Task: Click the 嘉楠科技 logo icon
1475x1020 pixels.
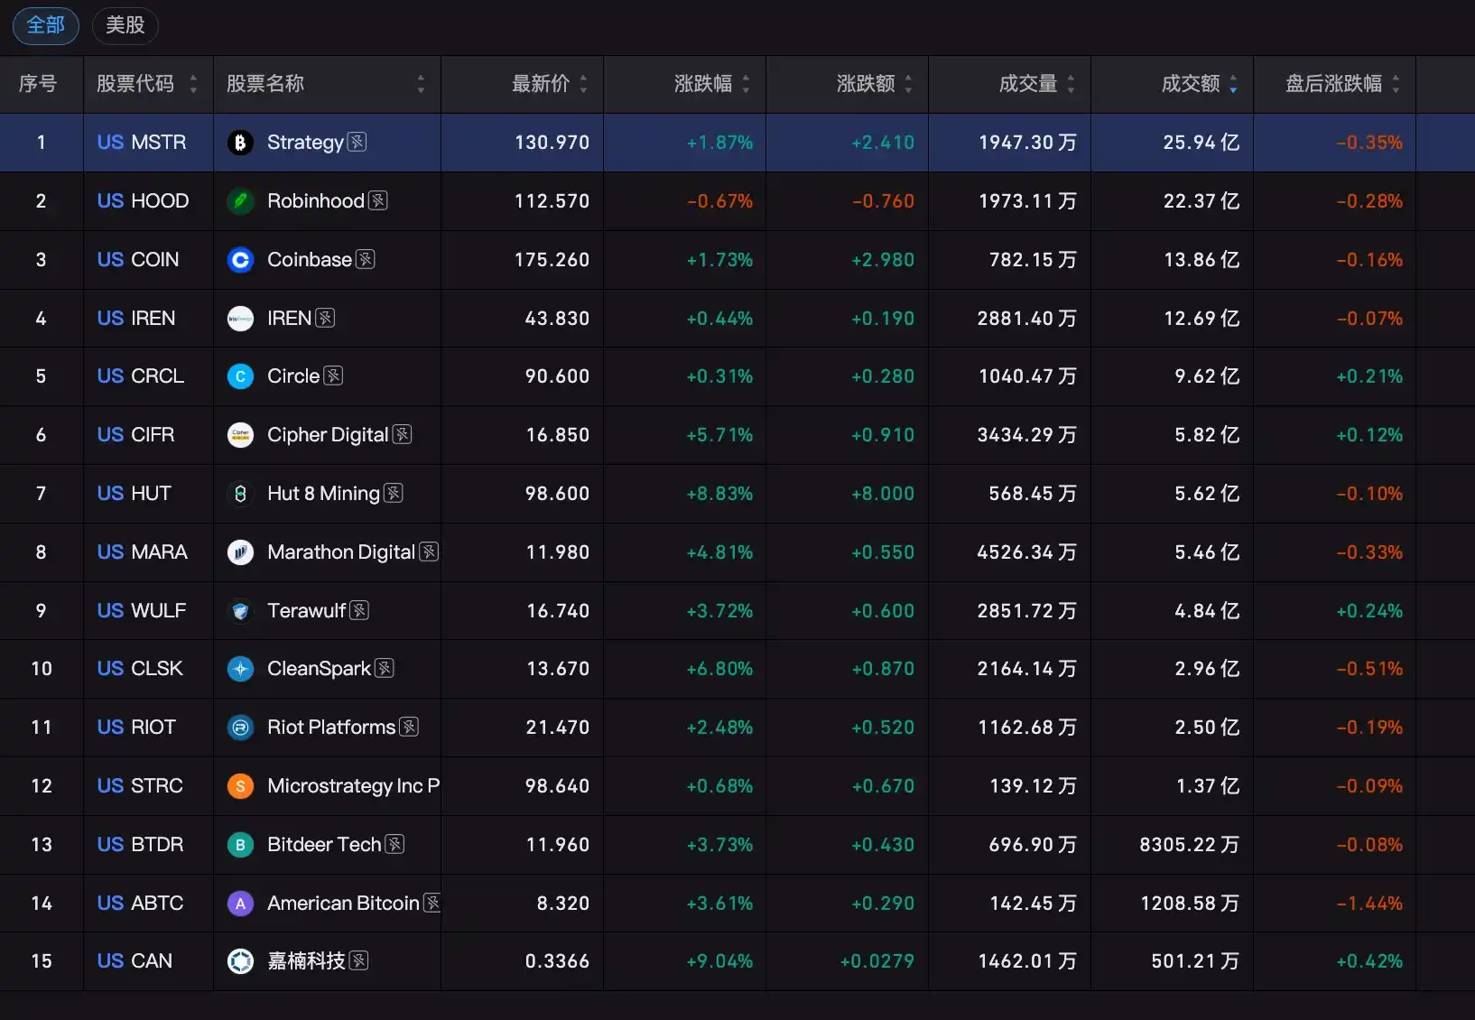Action: pyautogui.click(x=240, y=961)
